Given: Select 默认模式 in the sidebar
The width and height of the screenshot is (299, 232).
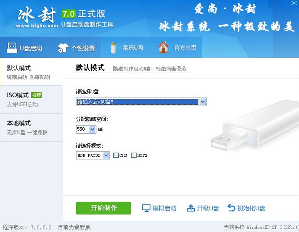Looking at the screenshot, I should pos(31,72).
